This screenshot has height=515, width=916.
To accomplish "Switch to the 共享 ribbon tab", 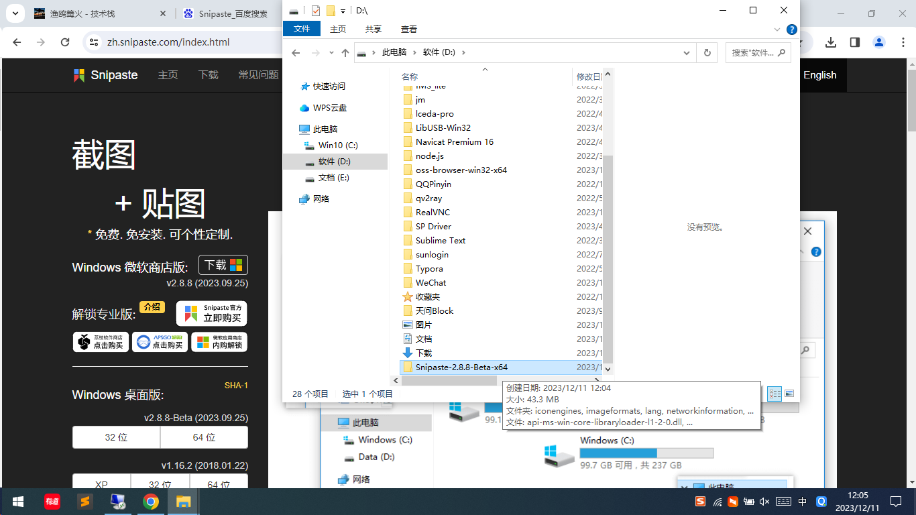I will pos(374,29).
